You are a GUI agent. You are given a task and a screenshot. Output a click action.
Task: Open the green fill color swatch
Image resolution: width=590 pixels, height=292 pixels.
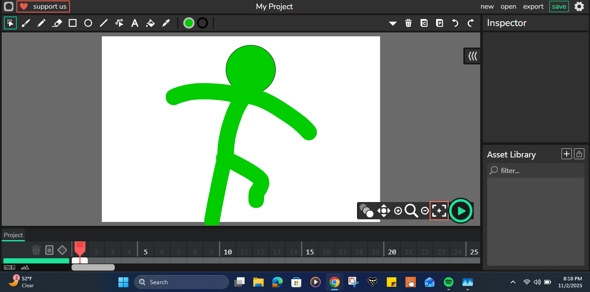coord(189,23)
